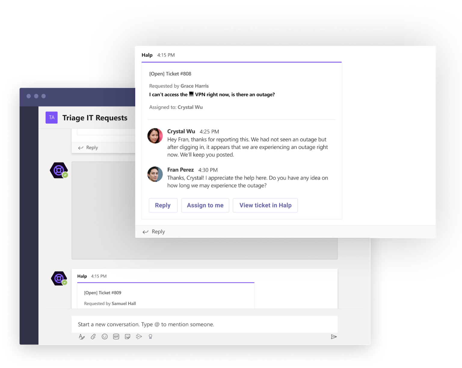Open message formatting options
This screenshot has width=462, height=368.
coord(82,336)
